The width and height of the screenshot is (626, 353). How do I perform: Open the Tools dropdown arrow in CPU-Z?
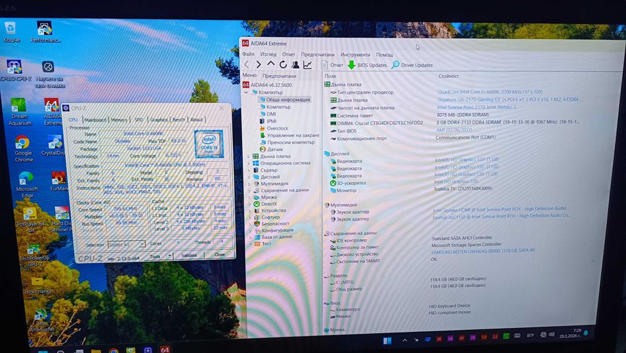[x=170, y=256]
